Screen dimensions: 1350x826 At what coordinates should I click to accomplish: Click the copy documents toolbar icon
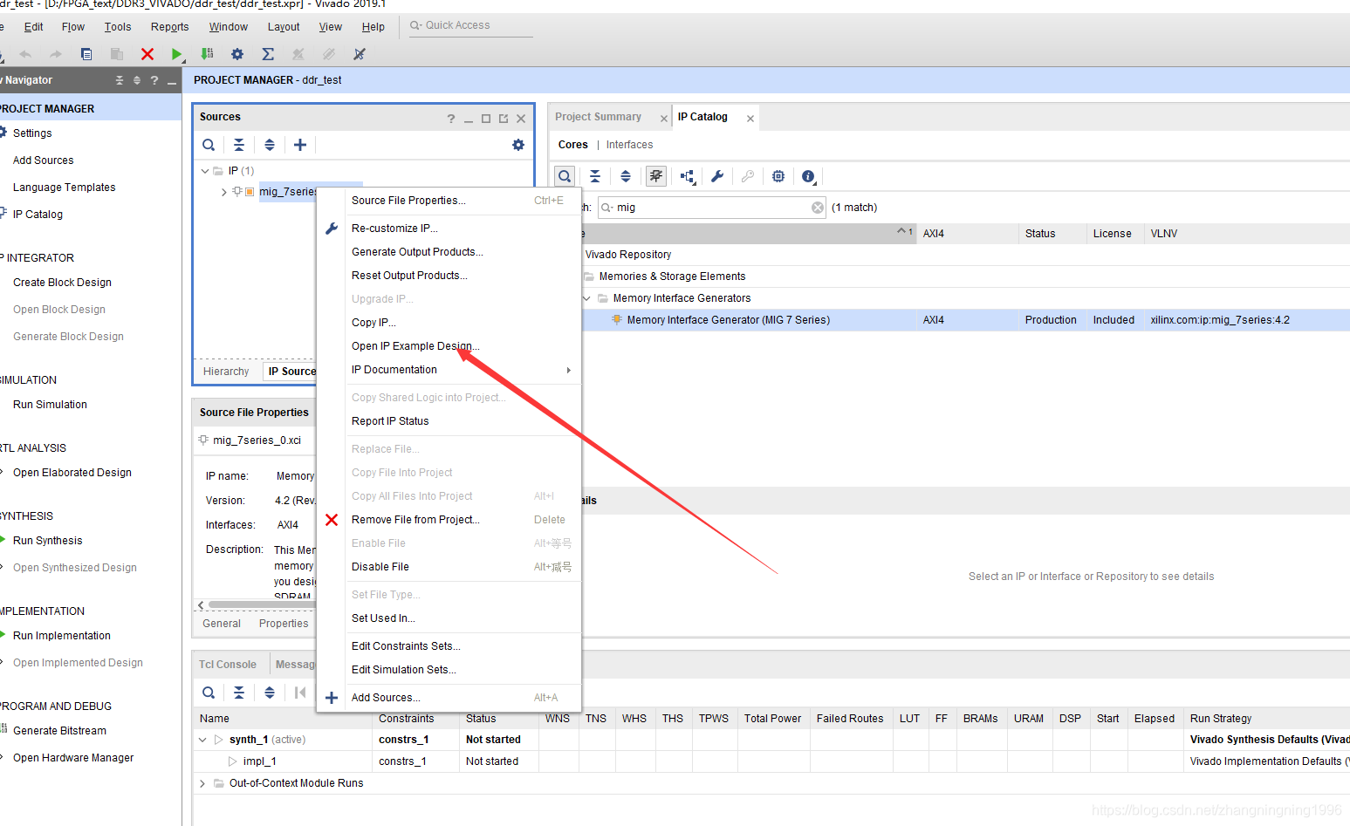pyautogui.click(x=86, y=54)
